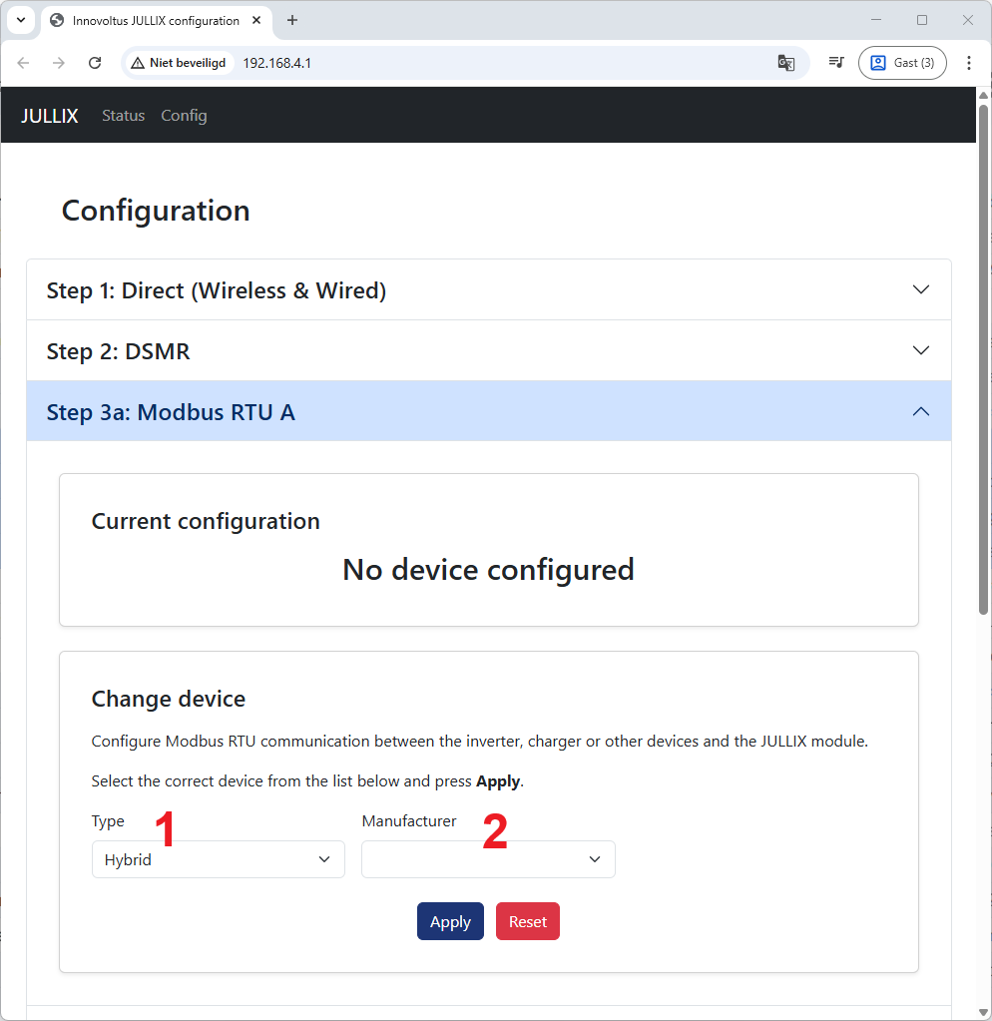Screen dimensions: 992x1021
Task: Open the Chrome three-dot menu
Action: pyautogui.click(x=968, y=63)
